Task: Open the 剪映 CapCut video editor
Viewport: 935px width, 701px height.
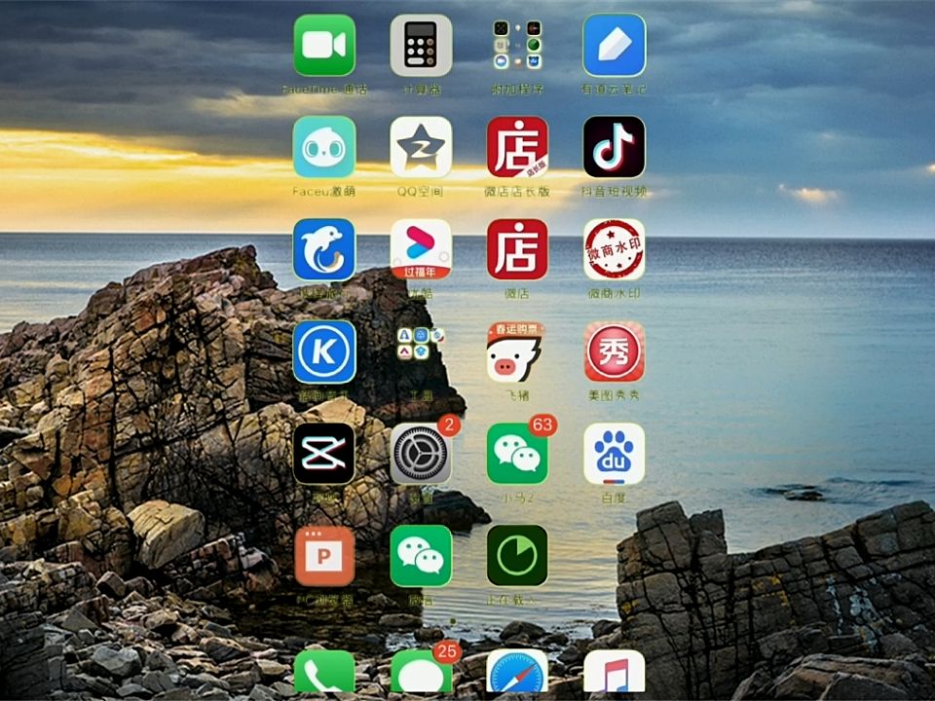Action: coord(324,455)
